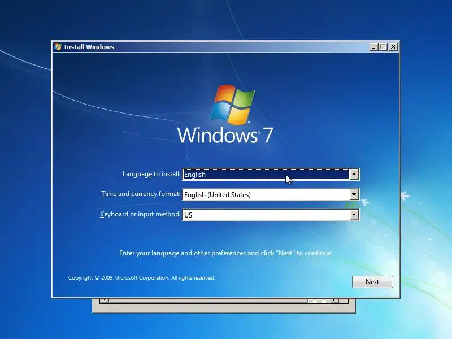This screenshot has width=452, height=339.
Task: Minimize the Install Windows dialog
Action: click(x=373, y=47)
